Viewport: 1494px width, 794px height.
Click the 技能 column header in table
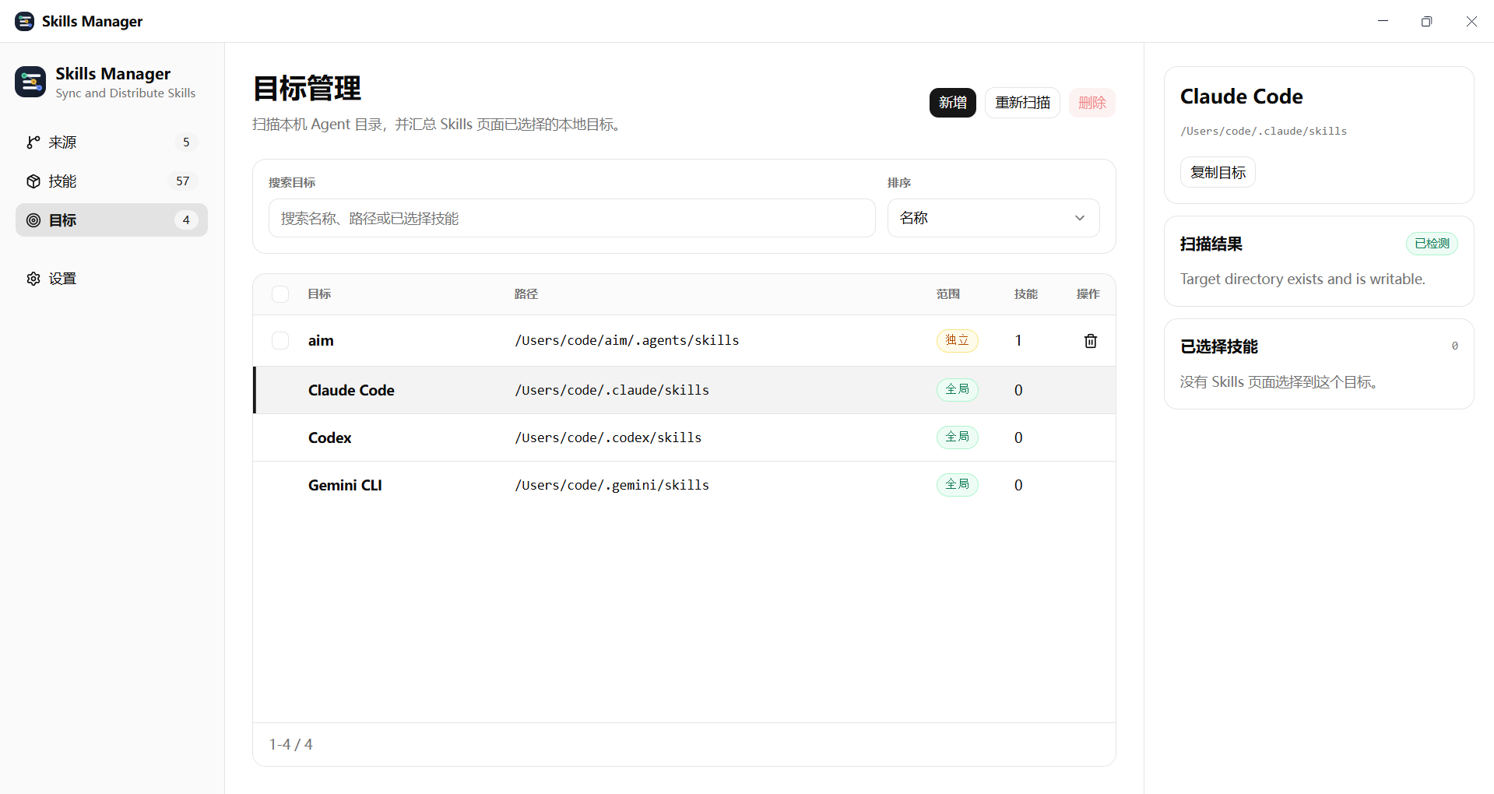click(x=1026, y=294)
